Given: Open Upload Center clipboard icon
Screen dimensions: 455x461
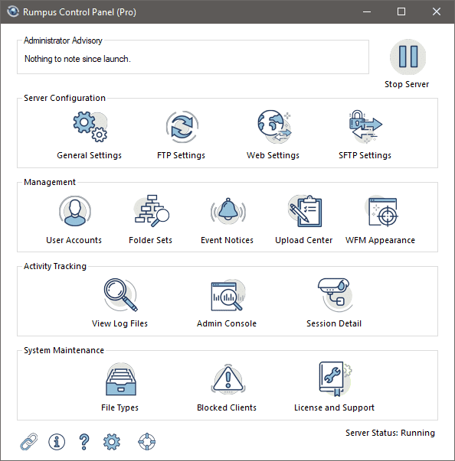Looking at the screenshot, I should click(305, 211).
